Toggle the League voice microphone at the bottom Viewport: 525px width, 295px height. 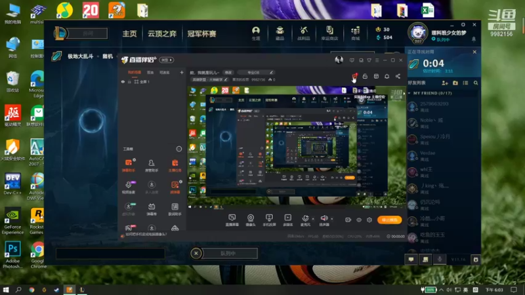440,260
